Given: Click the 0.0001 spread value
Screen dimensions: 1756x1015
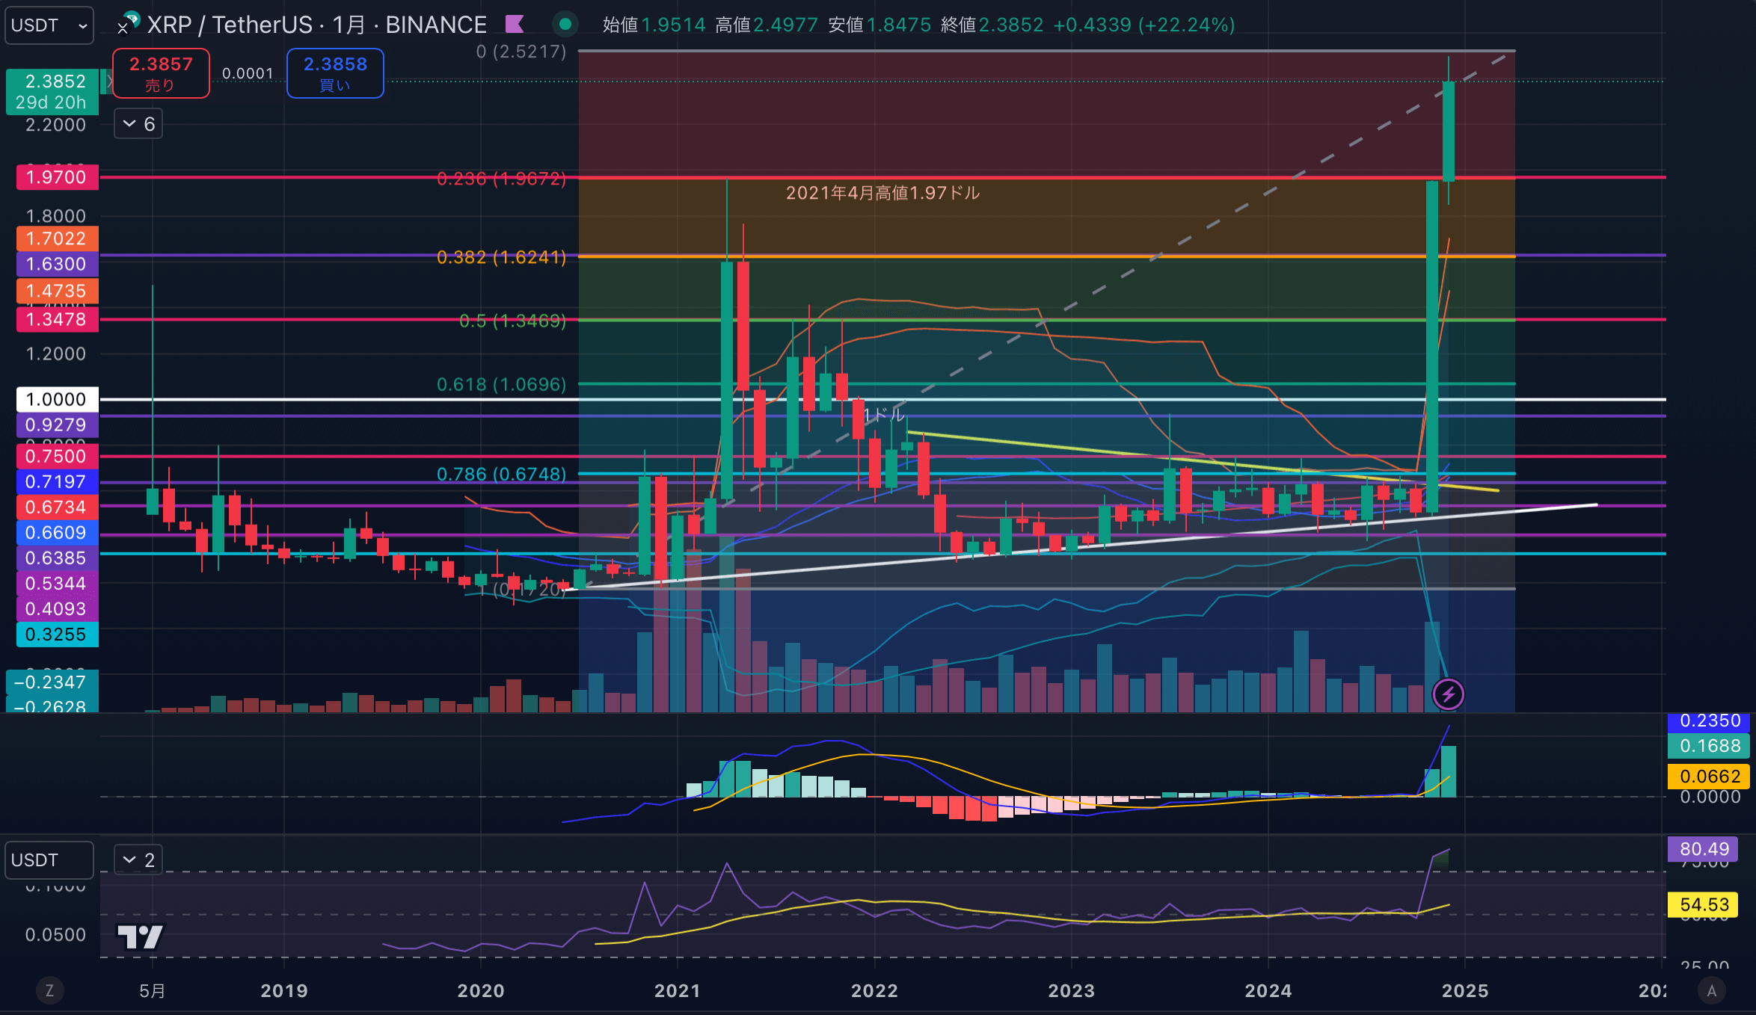Looking at the screenshot, I should pos(248,73).
